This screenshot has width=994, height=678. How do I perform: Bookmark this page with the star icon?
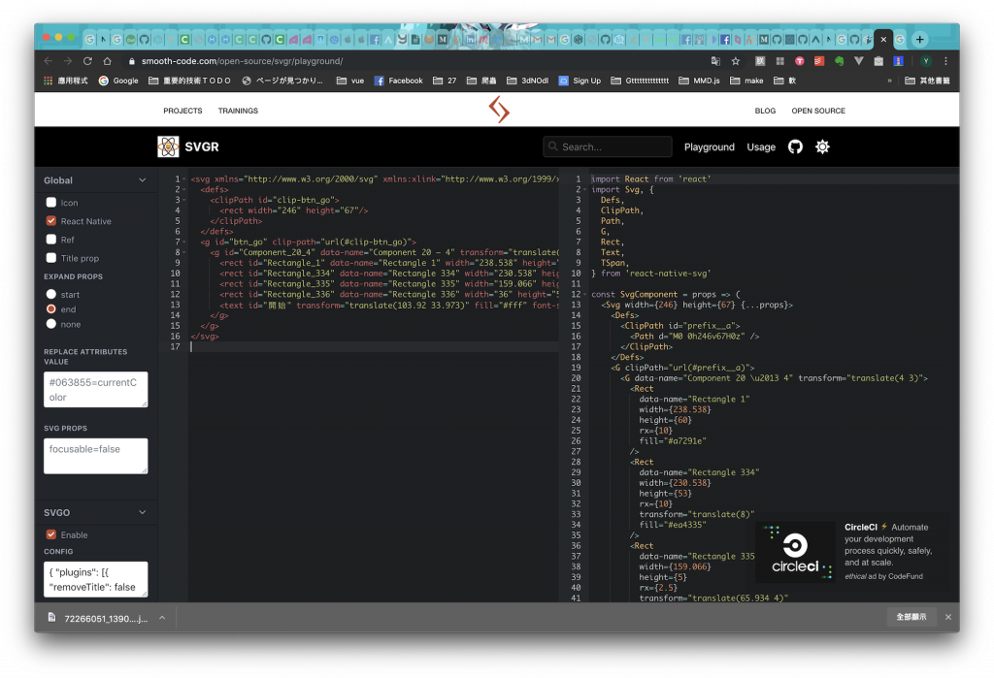[736, 61]
